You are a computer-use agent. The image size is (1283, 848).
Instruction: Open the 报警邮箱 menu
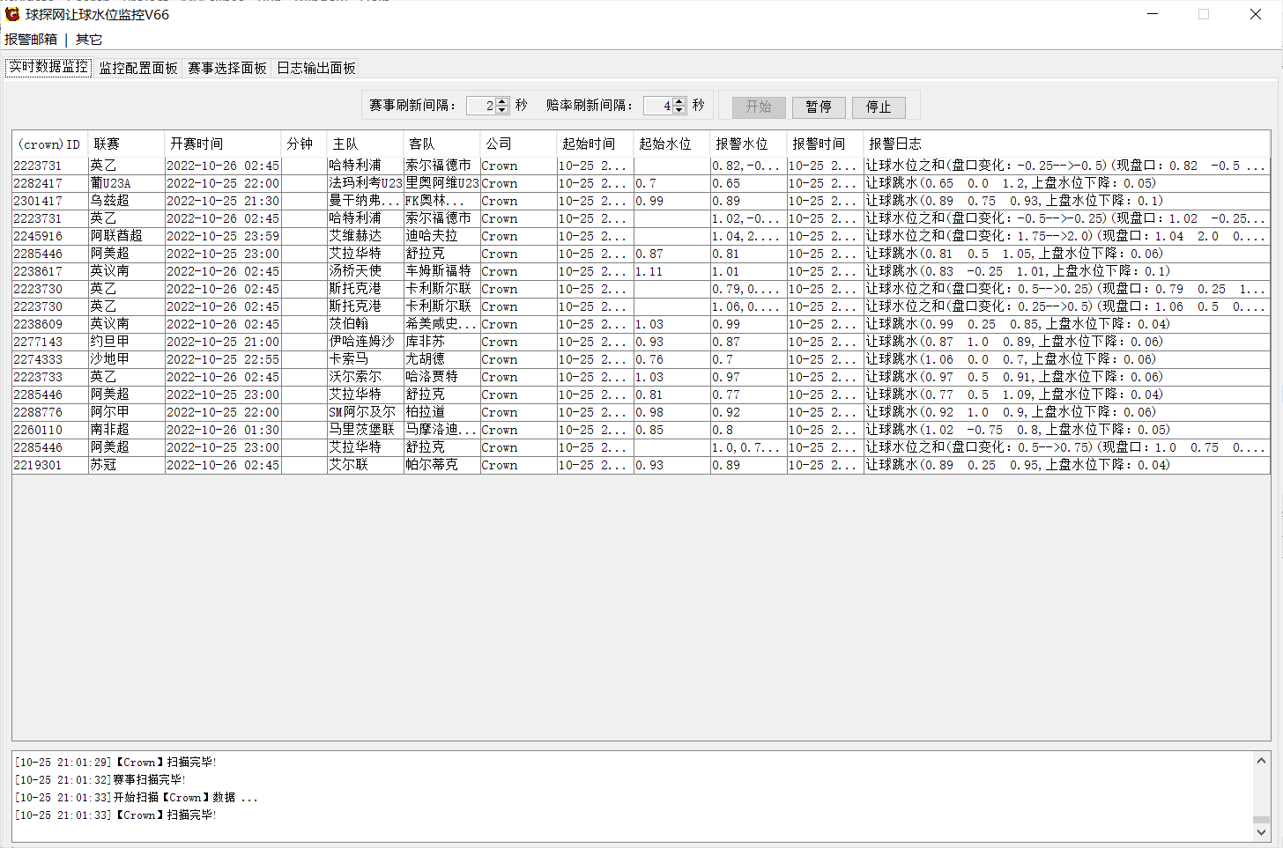click(31, 39)
